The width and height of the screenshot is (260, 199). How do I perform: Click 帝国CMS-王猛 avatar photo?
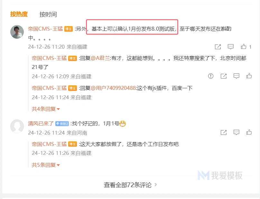coord(17,32)
